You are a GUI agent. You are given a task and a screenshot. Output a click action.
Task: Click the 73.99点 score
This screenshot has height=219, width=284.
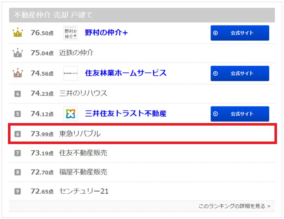42,134
